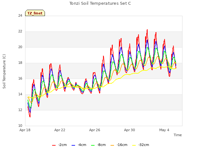Viewport: 201px width, 151px height.
Task: Select the -16cm legend label
Action: [122, 145]
